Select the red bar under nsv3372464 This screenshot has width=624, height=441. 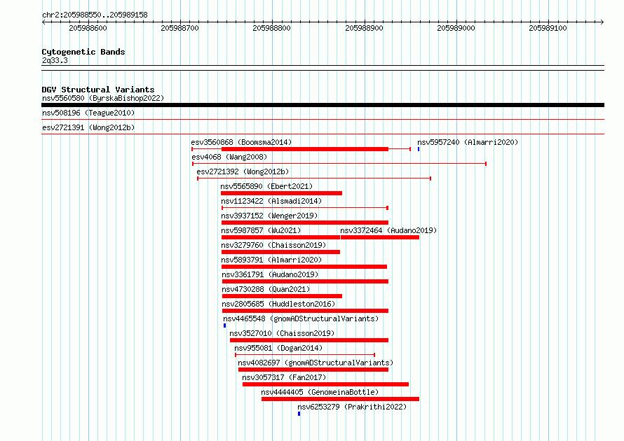pos(380,237)
